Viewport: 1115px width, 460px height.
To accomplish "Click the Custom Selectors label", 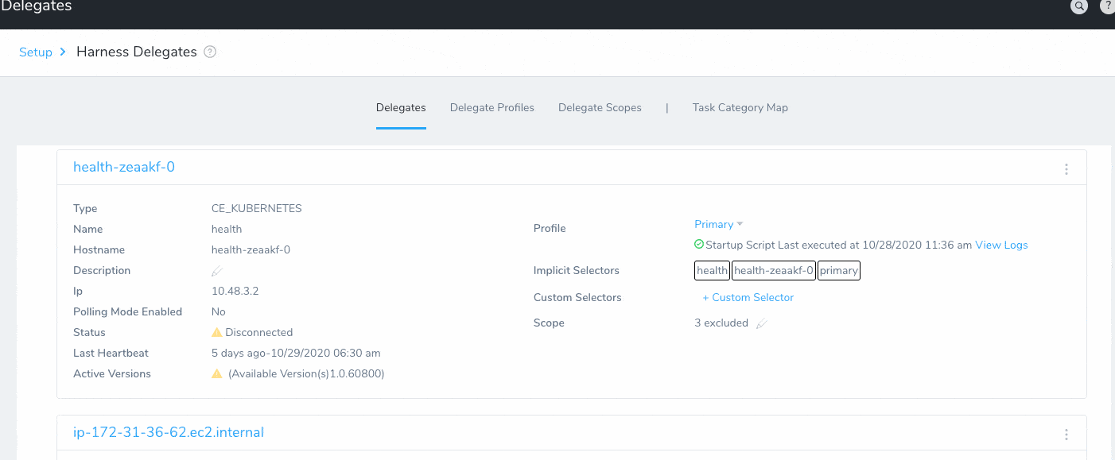I will 577,297.
